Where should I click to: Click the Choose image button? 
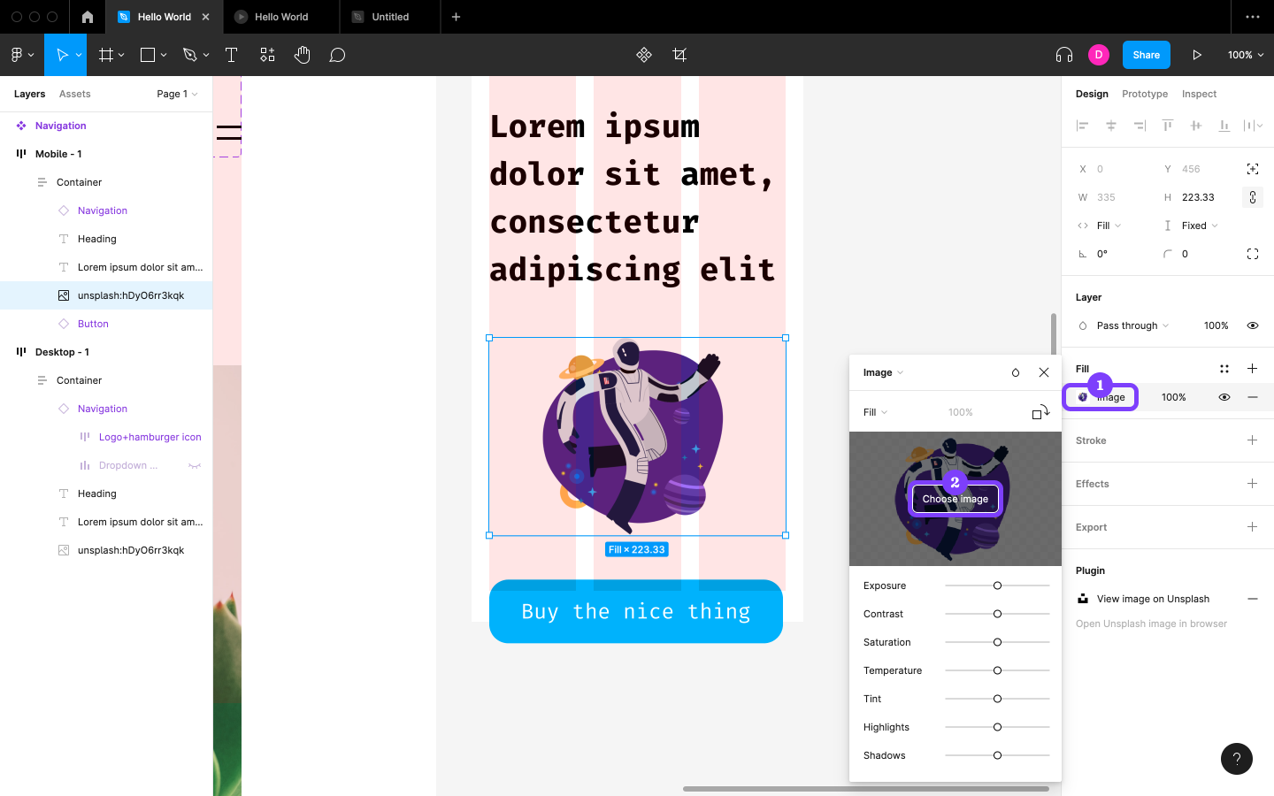tap(955, 499)
